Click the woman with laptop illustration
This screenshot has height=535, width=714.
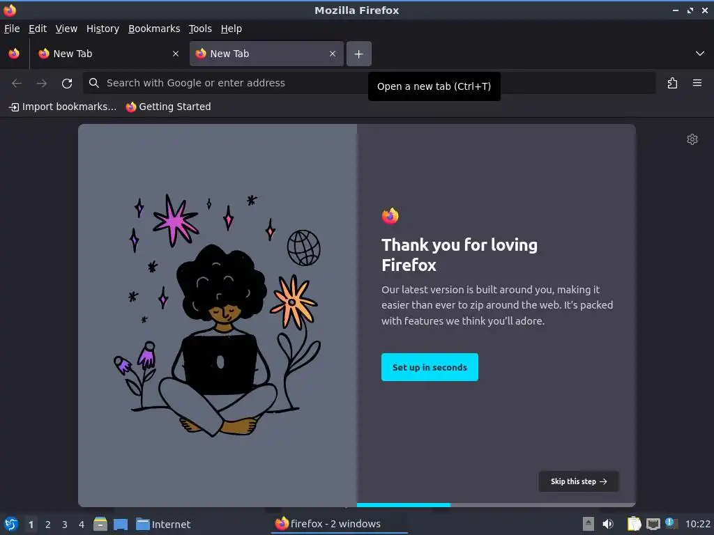(218, 316)
